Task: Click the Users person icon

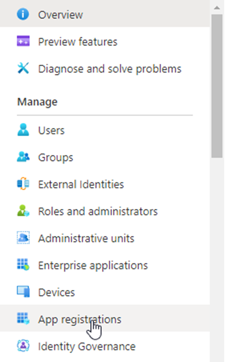Action: (23, 130)
